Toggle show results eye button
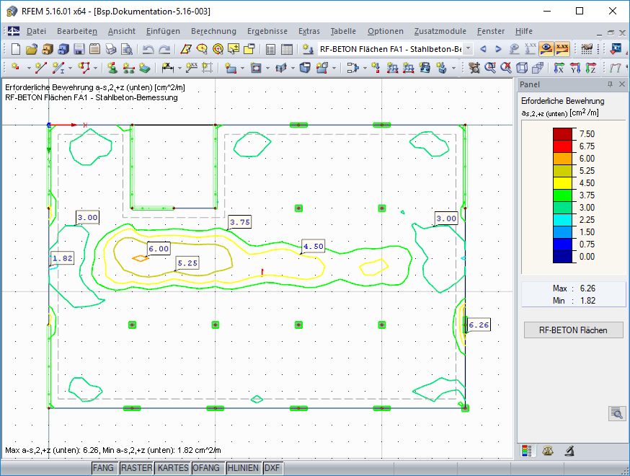Image resolution: width=630 pixels, height=476 pixels. (546, 49)
